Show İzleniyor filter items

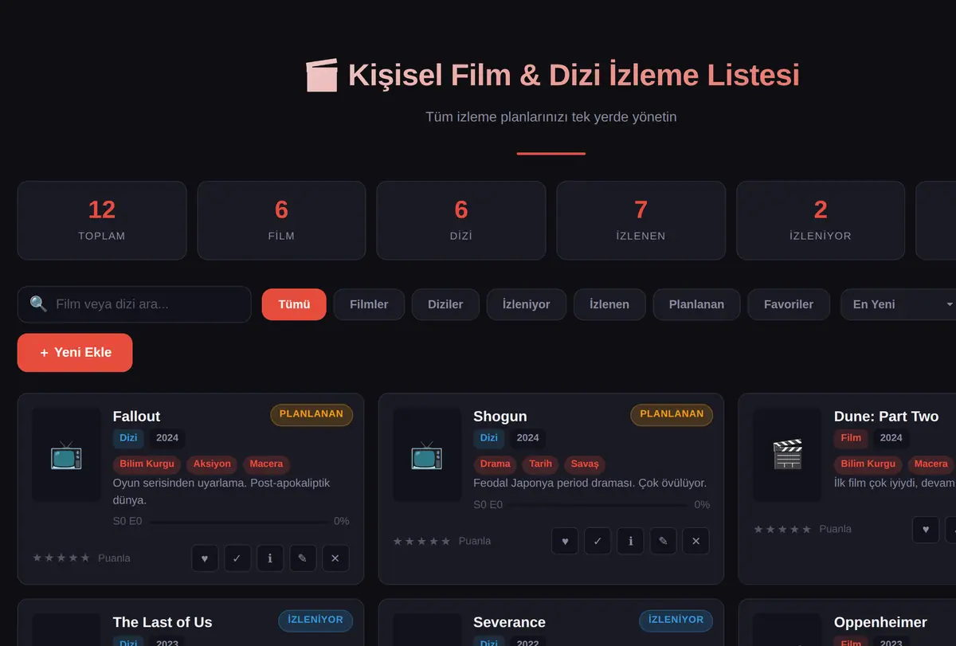tap(527, 304)
